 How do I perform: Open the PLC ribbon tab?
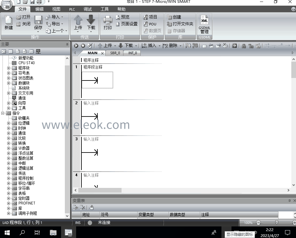(72, 9)
